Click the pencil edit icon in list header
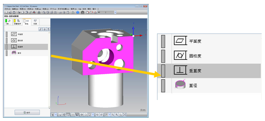 [x=40, y=29]
